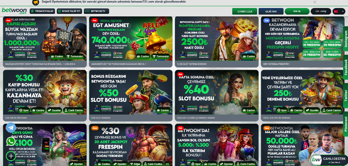Click the megaphone announcement icon
This screenshot has width=348, height=166.
tap(36, 2)
